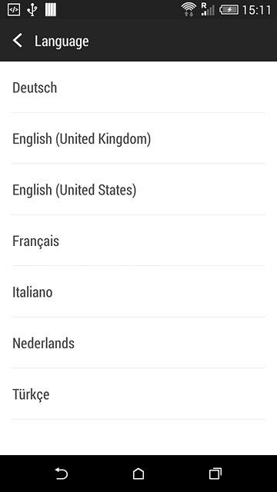Tap the 15:11 clock in status bar
The image size is (277, 492).
[x=256, y=10]
